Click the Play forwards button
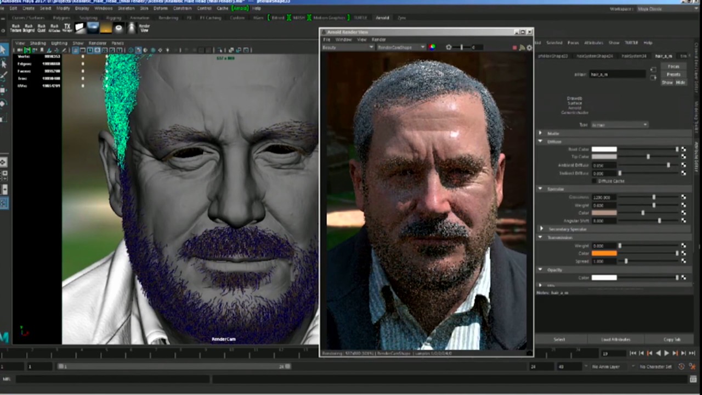Viewport: 702px width, 395px height. click(666, 353)
